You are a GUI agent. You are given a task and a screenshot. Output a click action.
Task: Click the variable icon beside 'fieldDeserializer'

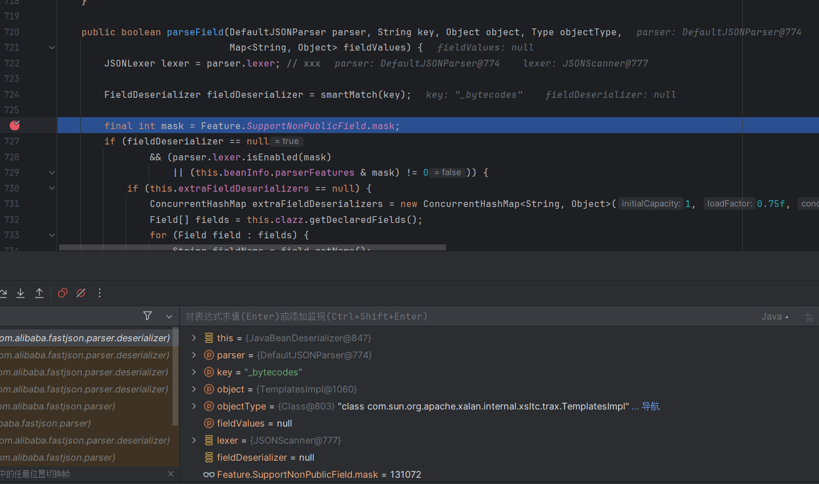click(x=209, y=457)
